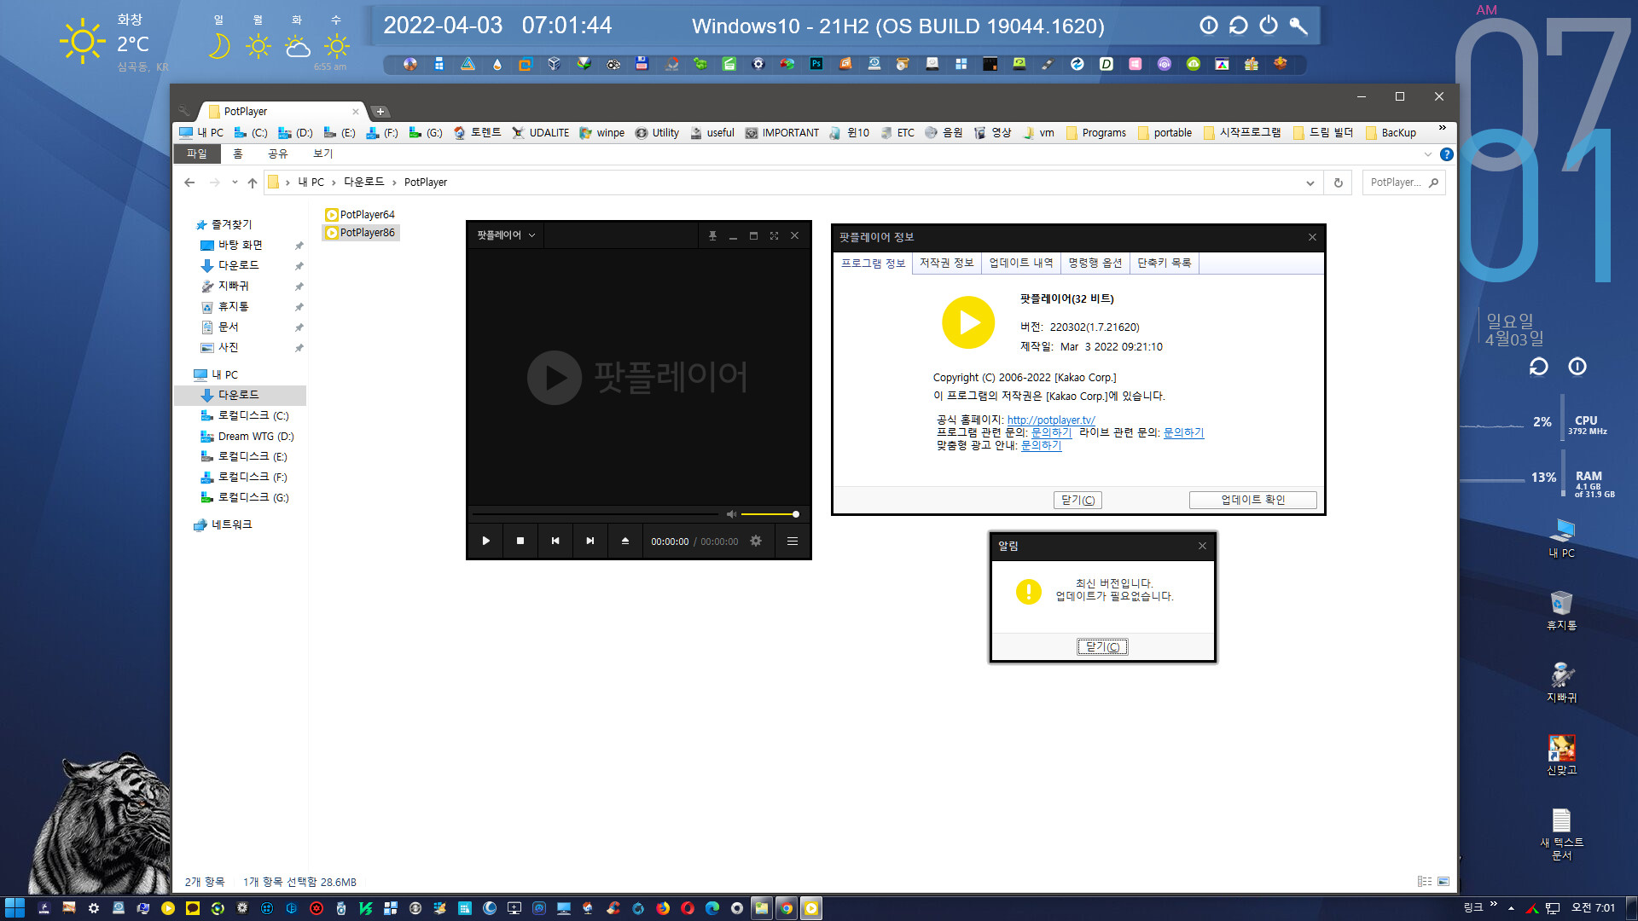This screenshot has width=1638, height=921.
Task: Open the UDALITE bookmark folder
Action: [x=540, y=133]
